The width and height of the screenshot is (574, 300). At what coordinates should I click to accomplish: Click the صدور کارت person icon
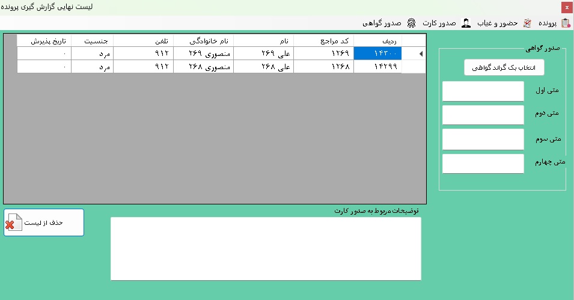465,23
